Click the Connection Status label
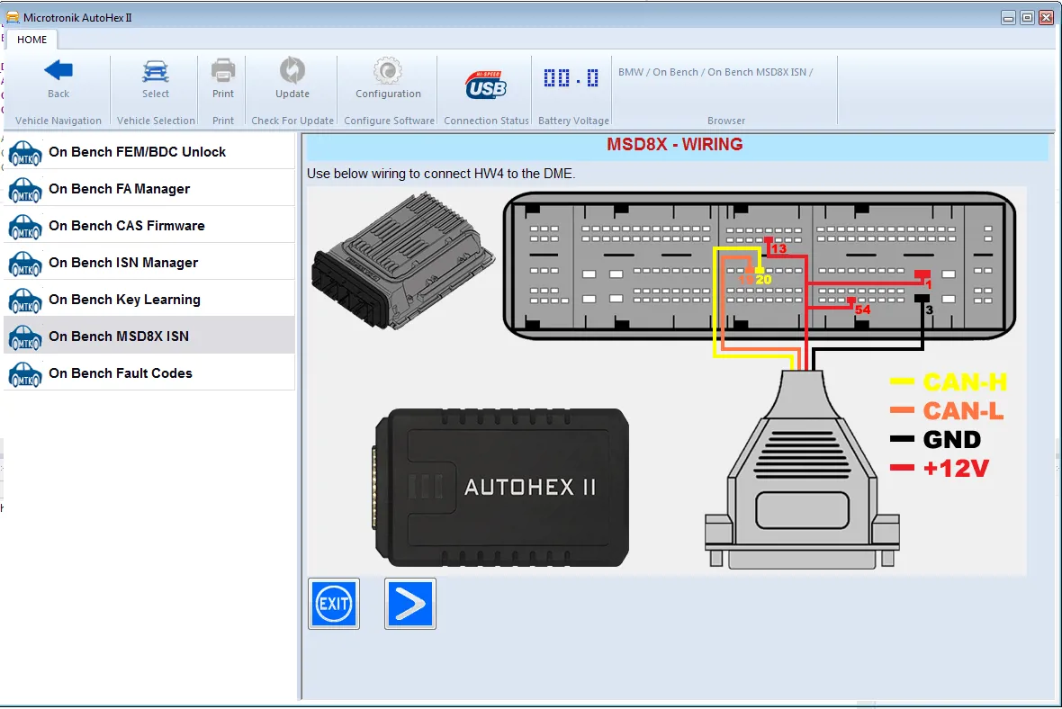Viewport: 1062px width, 709px height. (x=486, y=121)
